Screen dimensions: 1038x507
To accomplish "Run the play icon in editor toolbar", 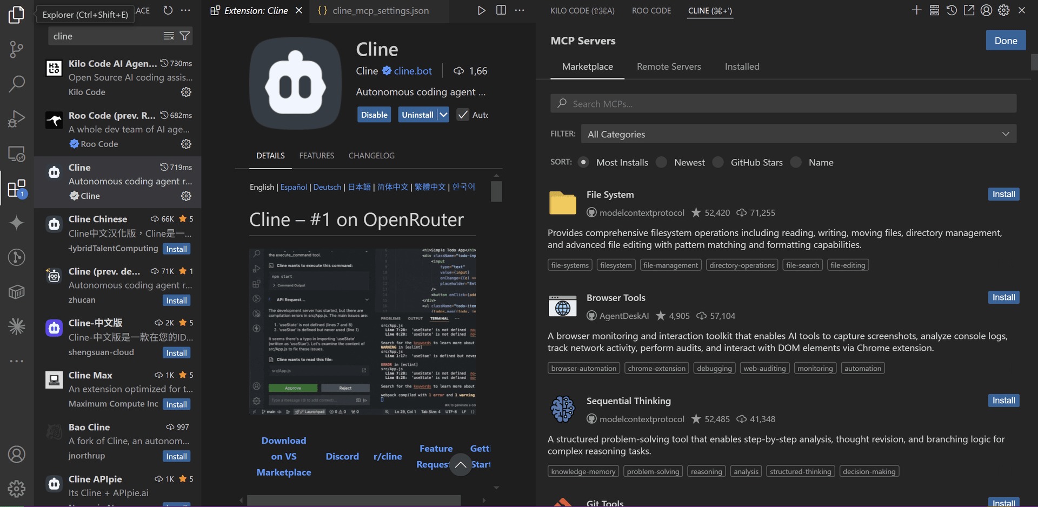I will pyautogui.click(x=481, y=10).
